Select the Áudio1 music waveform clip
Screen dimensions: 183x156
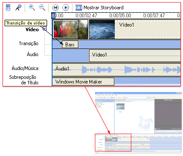(116, 69)
